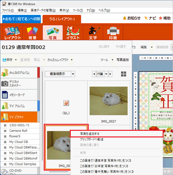This screenshot has height=175, width=173.
Task: Expand かんたんレイアウト dropdown arrow
Action: [x=72, y=60]
